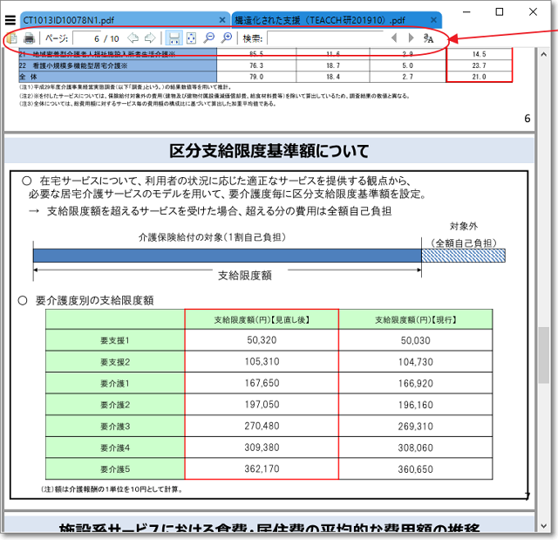The image size is (558, 540).
Task: Print the document using the printer icon
Action: click(x=29, y=38)
